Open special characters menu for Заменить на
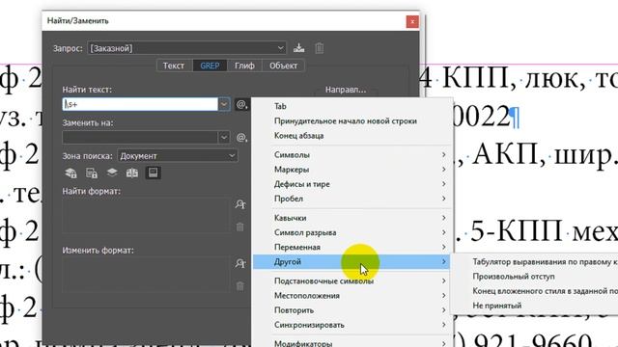Image resolution: width=618 pixels, height=347 pixels. 241,137
